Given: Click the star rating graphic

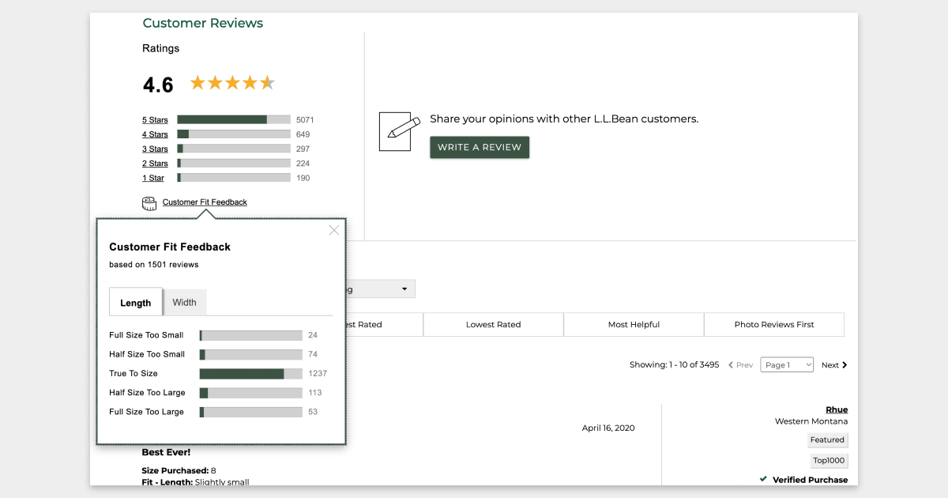Looking at the screenshot, I should tap(232, 83).
